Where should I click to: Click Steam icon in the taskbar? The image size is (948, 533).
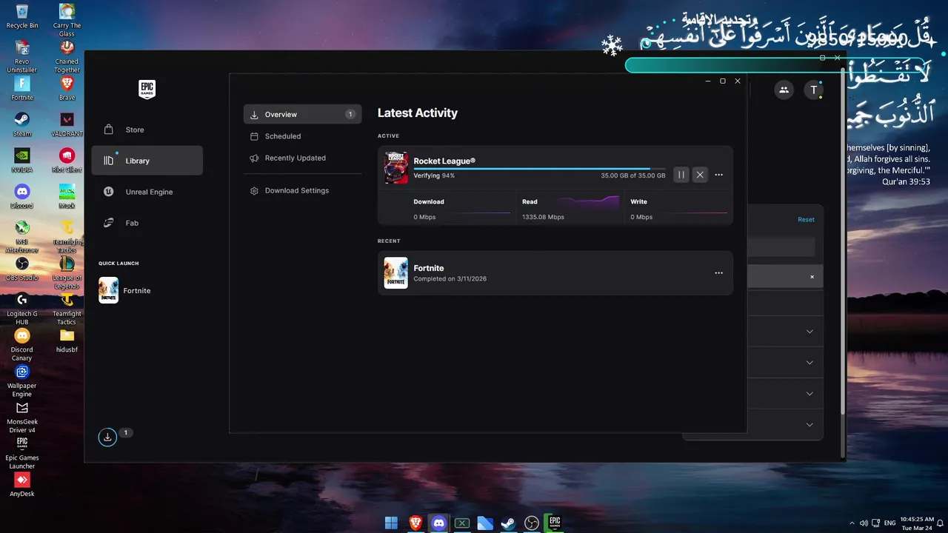pos(508,523)
